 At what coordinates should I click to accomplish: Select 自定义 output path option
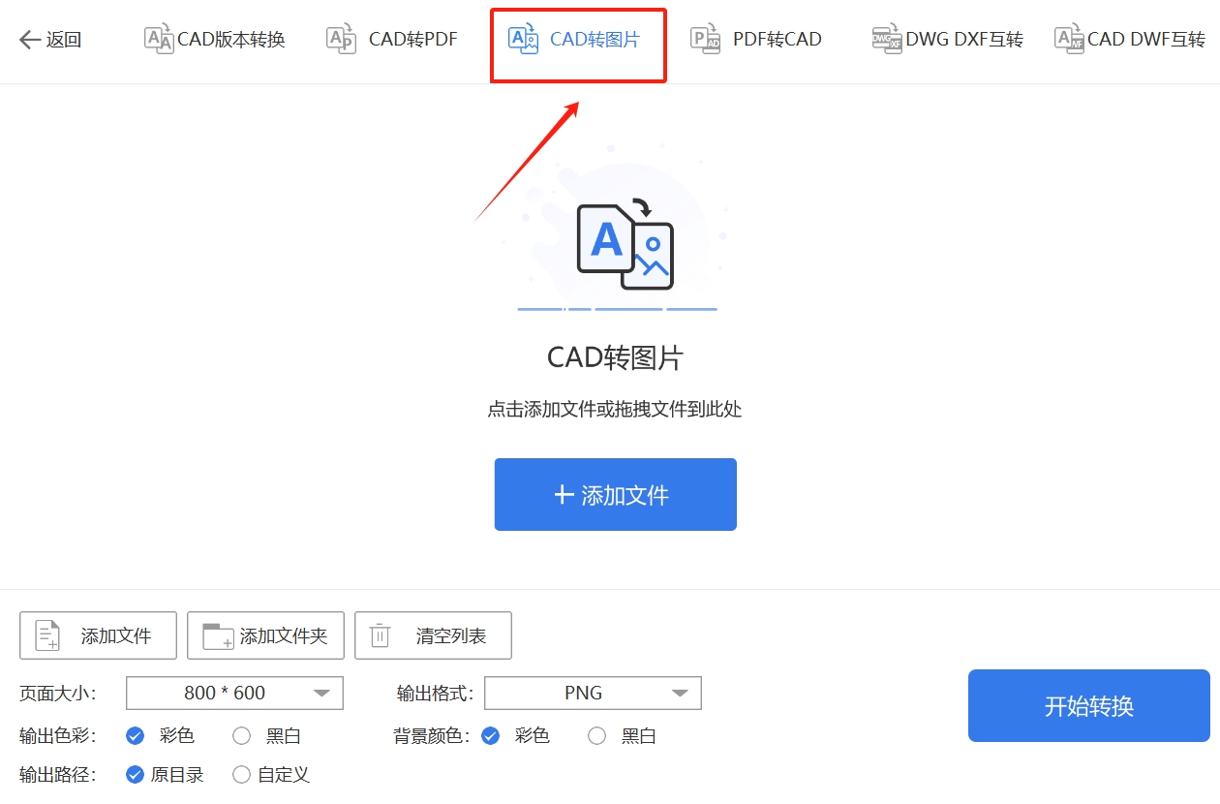[x=241, y=774]
